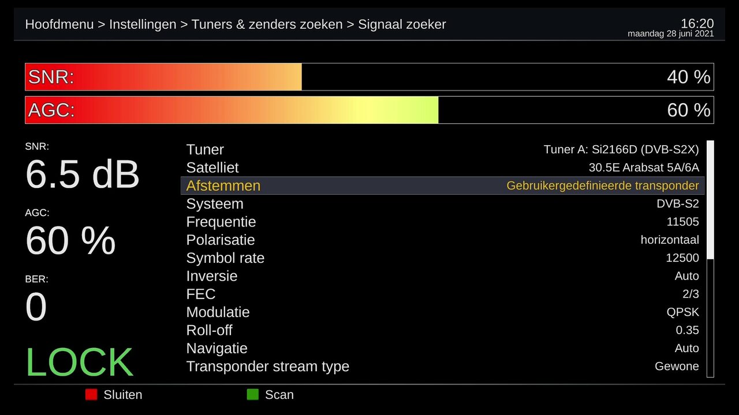Toggle Polarisatie horizontaal setting

coord(669,240)
